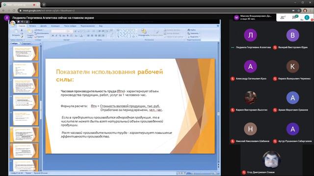Click Save icon in quick access toolbar
The width and height of the screenshot is (314, 176).
pos(19,22)
